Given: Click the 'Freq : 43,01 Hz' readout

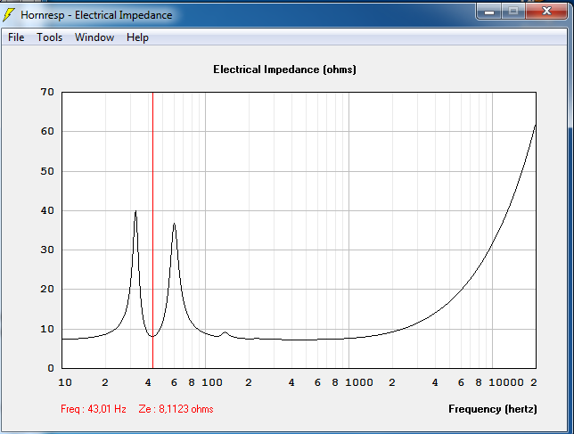Looking at the screenshot, I should tap(94, 409).
